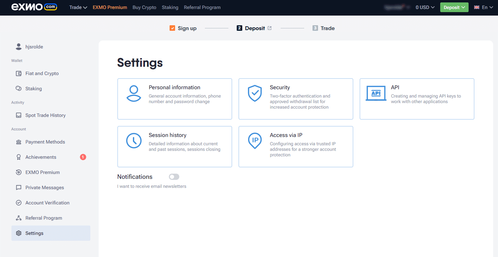Image resolution: width=498 pixels, height=257 pixels.
Task: Open Referral Program in top navigation
Action: (x=202, y=7)
